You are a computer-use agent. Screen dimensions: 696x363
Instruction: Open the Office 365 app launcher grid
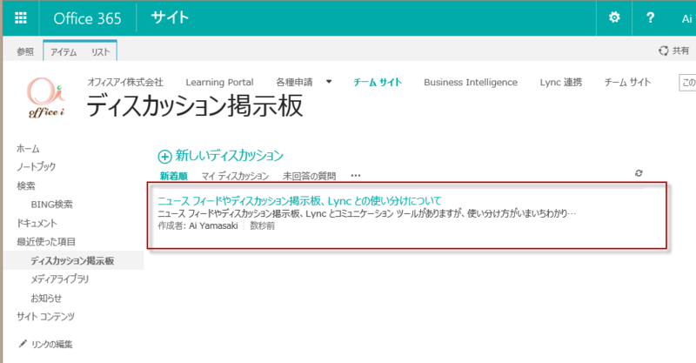pos(20,17)
